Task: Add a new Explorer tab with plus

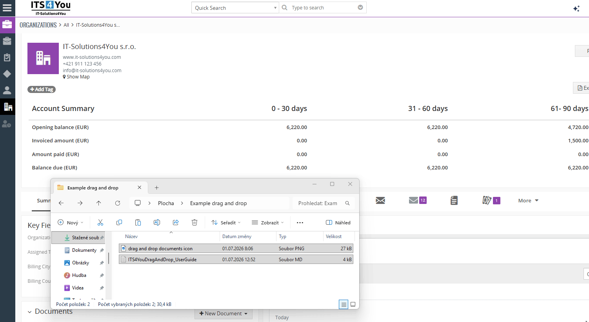Action: click(x=156, y=188)
